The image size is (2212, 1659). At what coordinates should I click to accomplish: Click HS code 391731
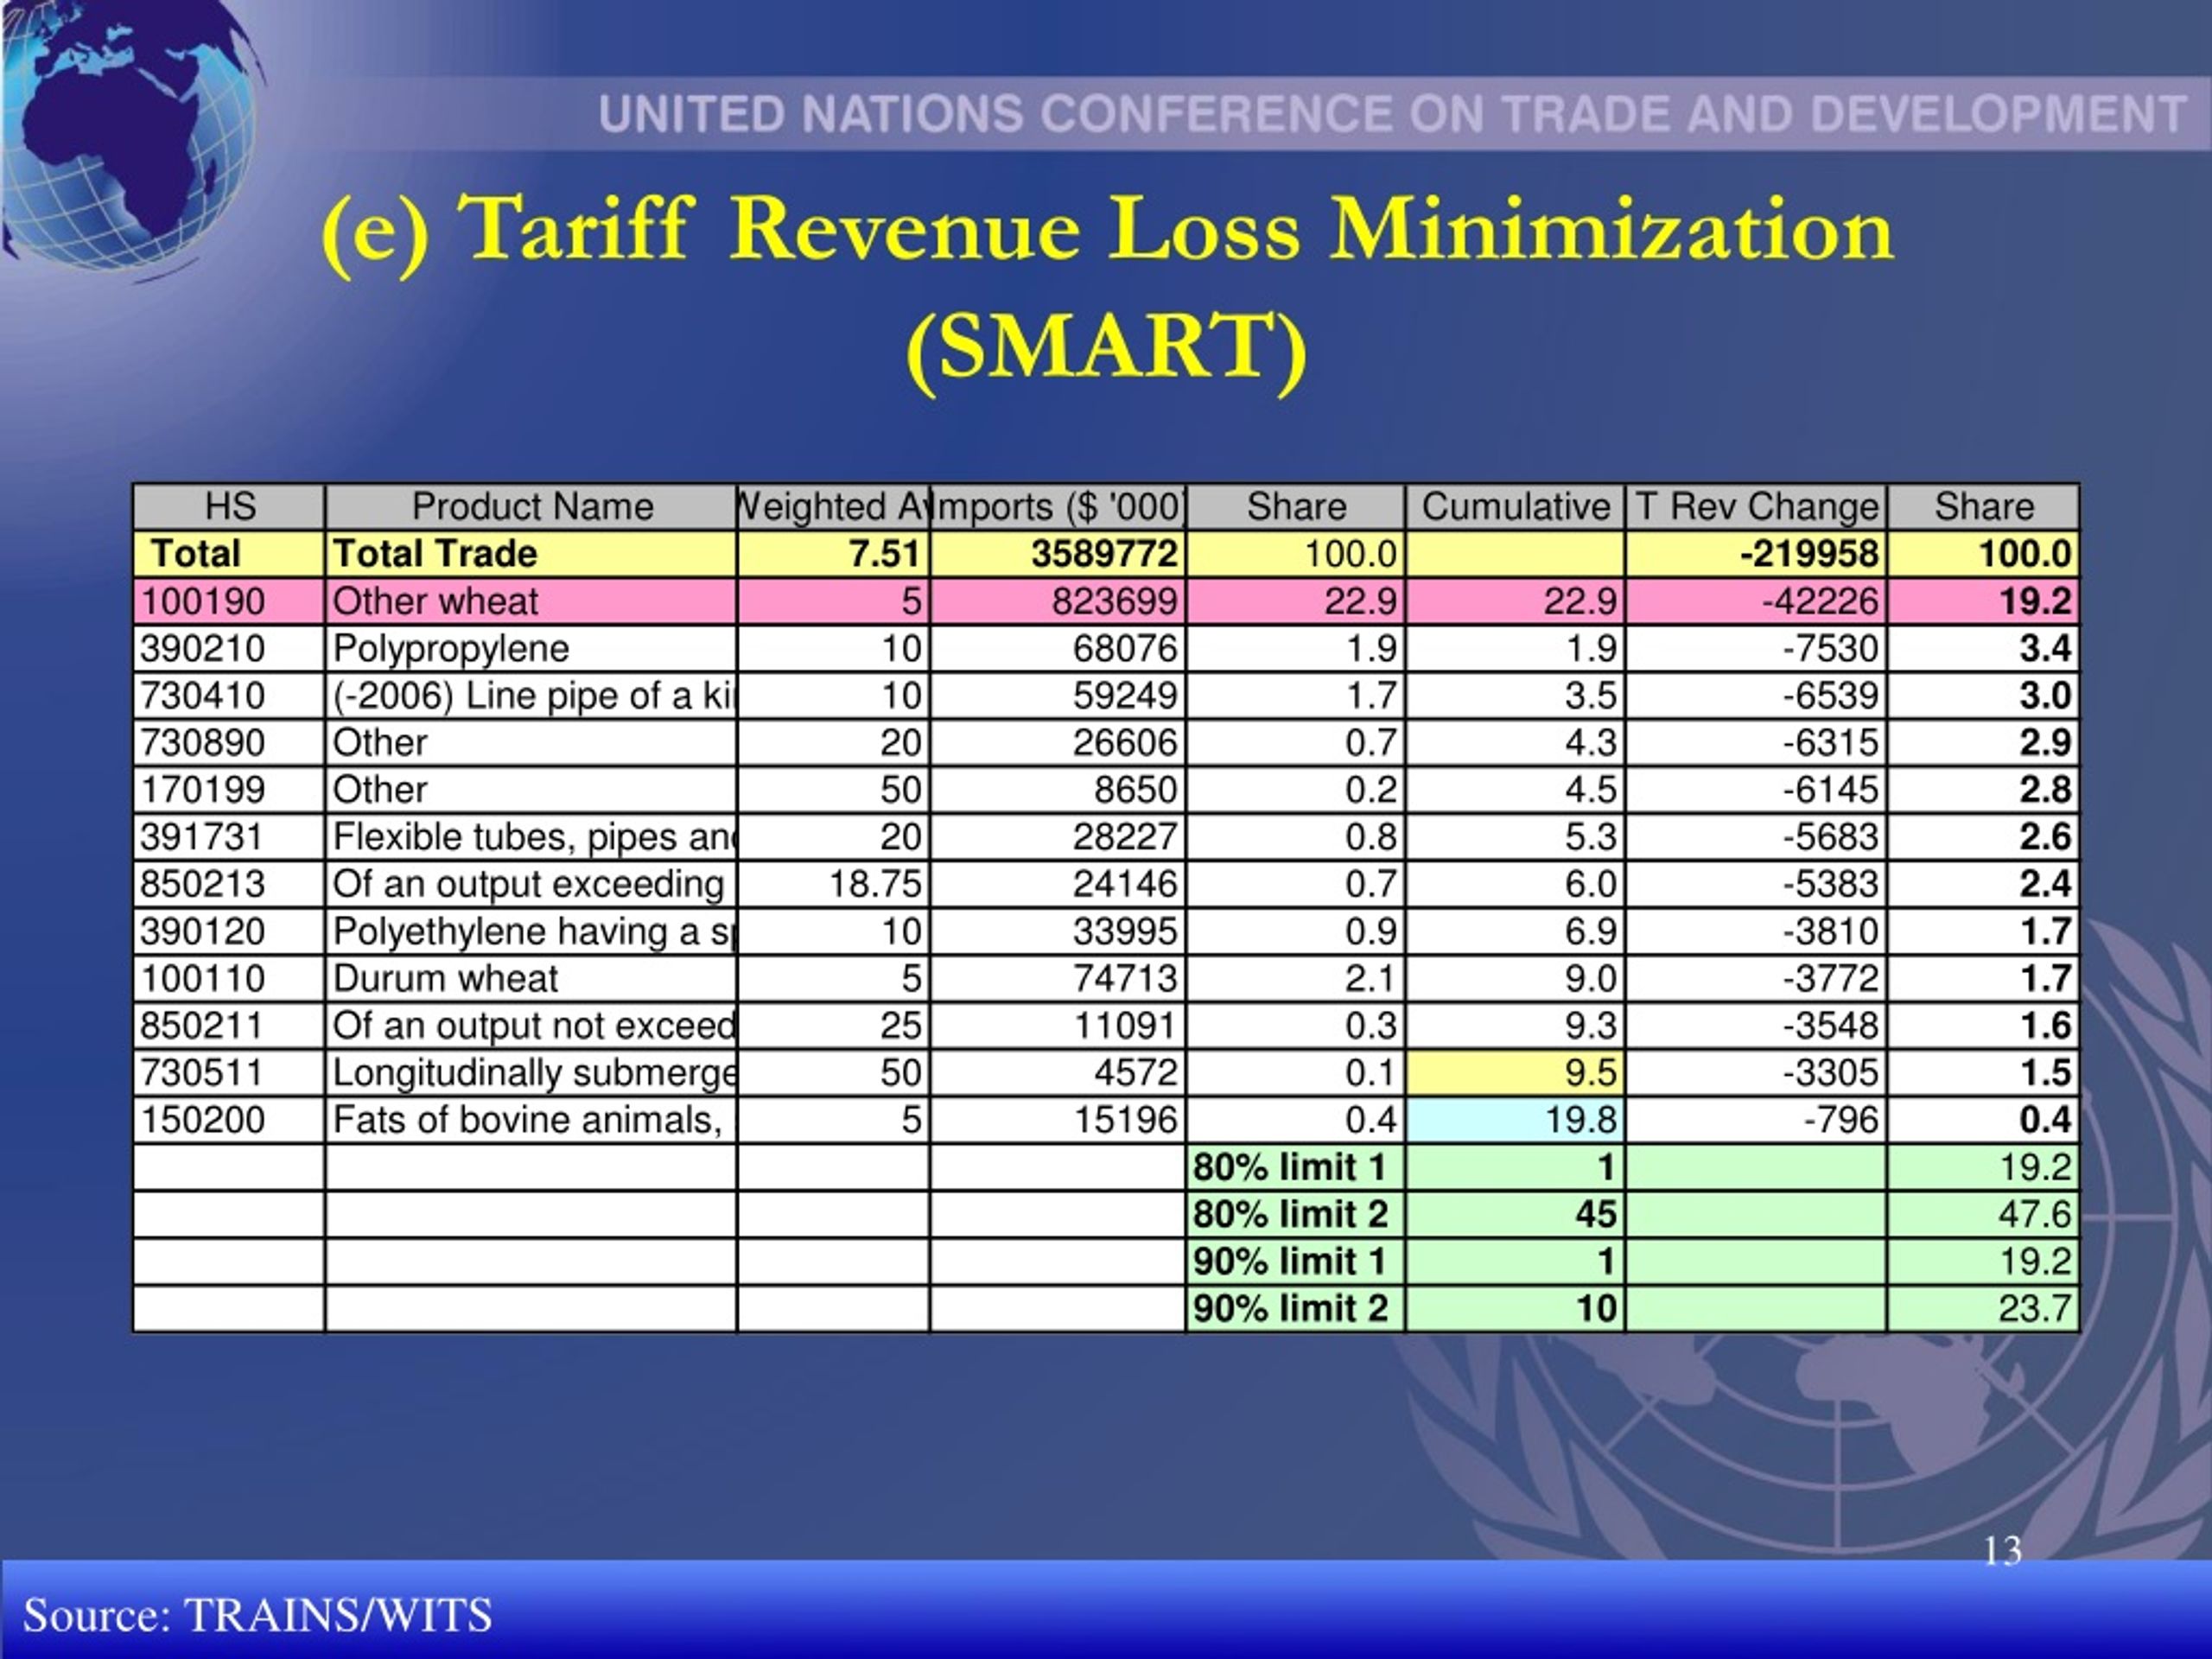tap(229, 836)
